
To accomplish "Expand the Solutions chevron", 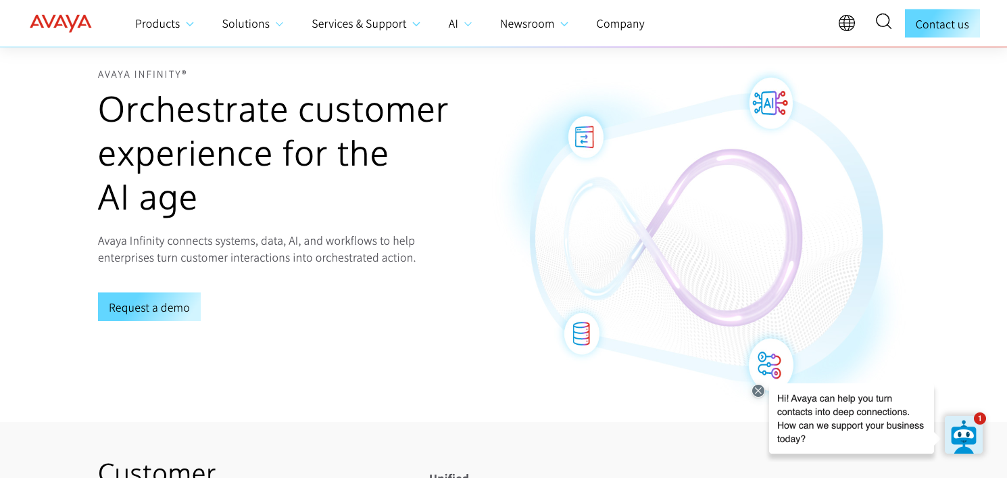I will [279, 24].
